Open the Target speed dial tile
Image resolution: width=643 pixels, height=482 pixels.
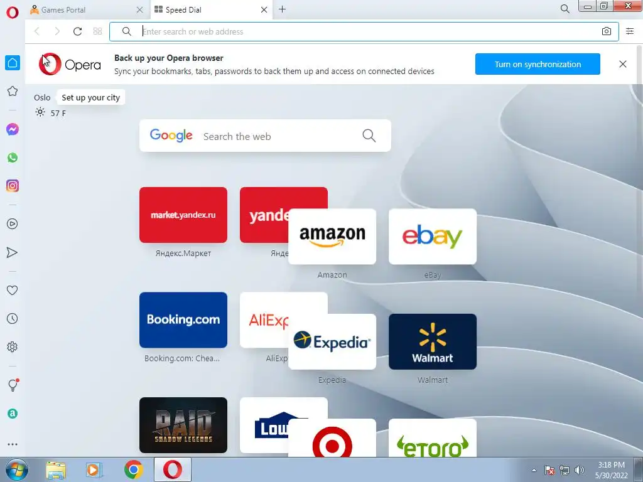tap(332, 437)
